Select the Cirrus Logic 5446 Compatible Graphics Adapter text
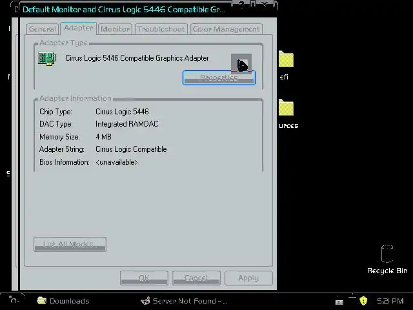 pyautogui.click(x=137, y=58)
